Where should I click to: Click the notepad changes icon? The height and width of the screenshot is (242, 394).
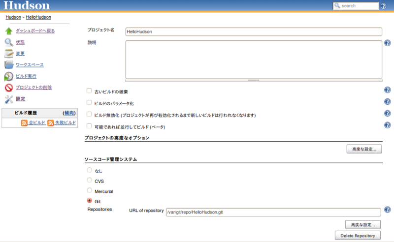coord(9,54)
